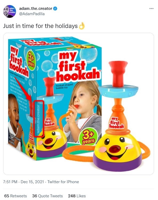The width and height of the screenshot is (158, 200).
Task: View the 248 Likes list
Action: pos(77,196)
